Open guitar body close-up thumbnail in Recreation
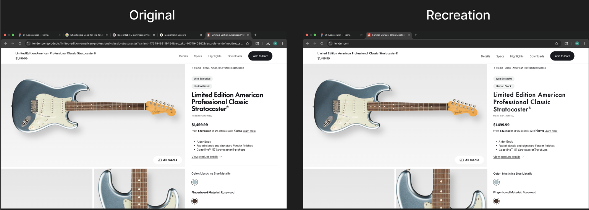This screenshot has width=589, height=210. pyautogui.click(x=442, y=189)
